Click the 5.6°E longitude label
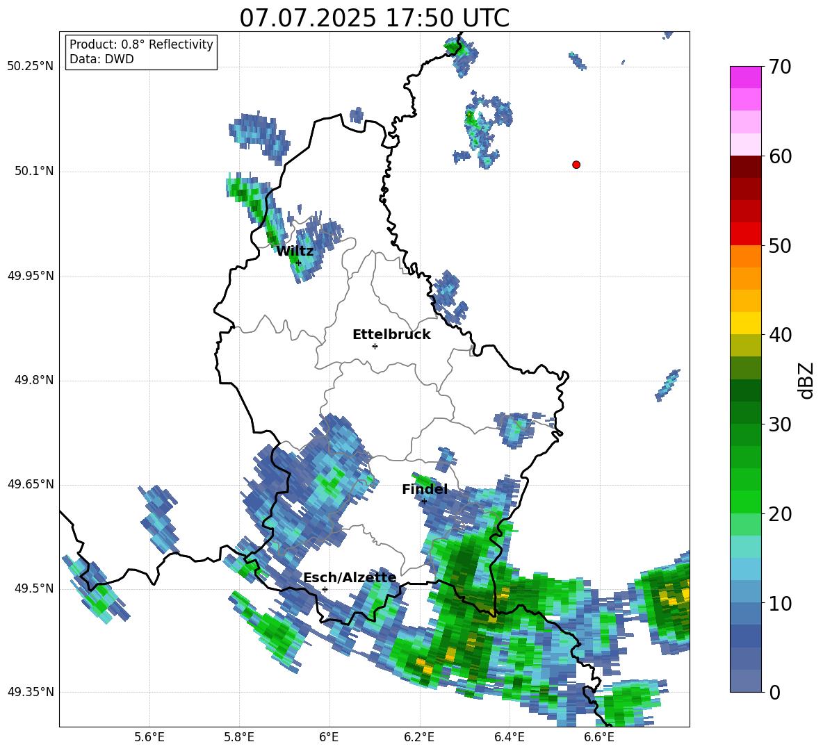The width and height of the screenshot is (823, 751). coord(149,737)
